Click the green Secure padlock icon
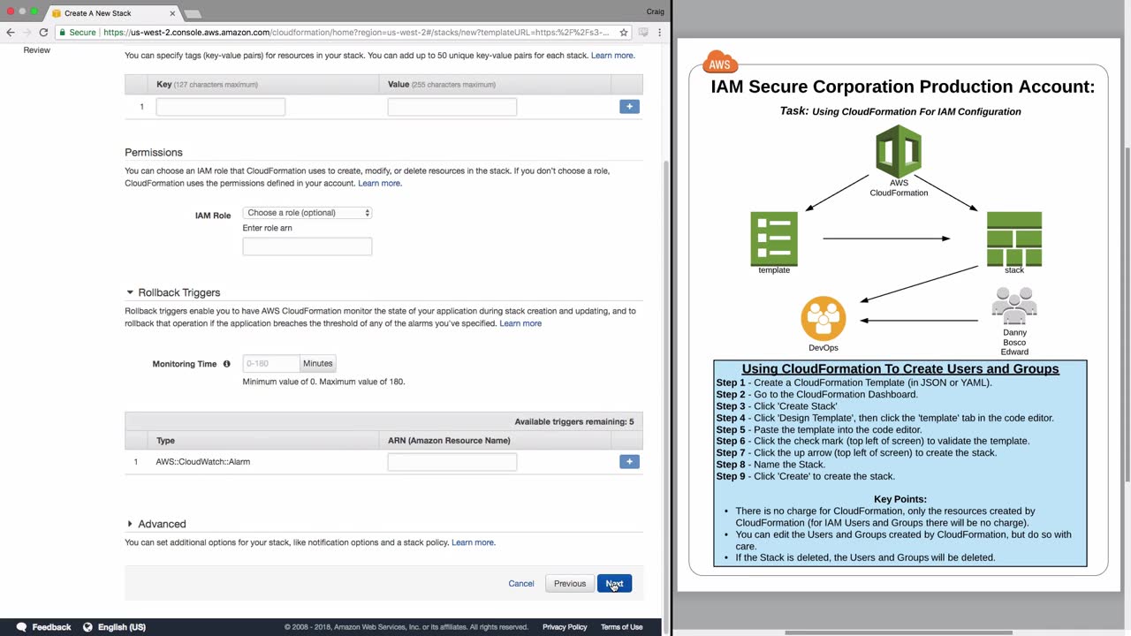The width and height of the screenshot is (1131, 636). (x=63, y=32)
